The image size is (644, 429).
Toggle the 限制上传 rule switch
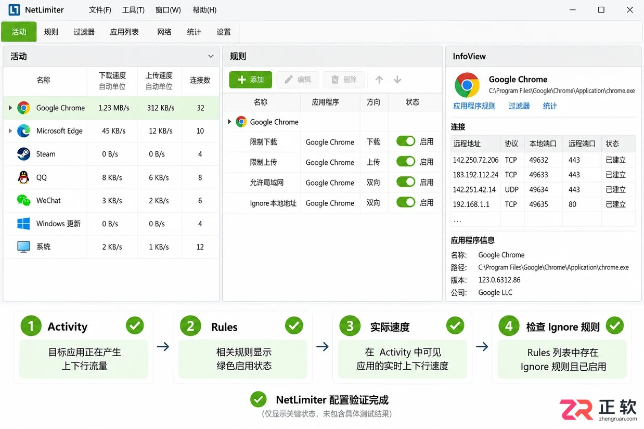click(x=406, y=162)
